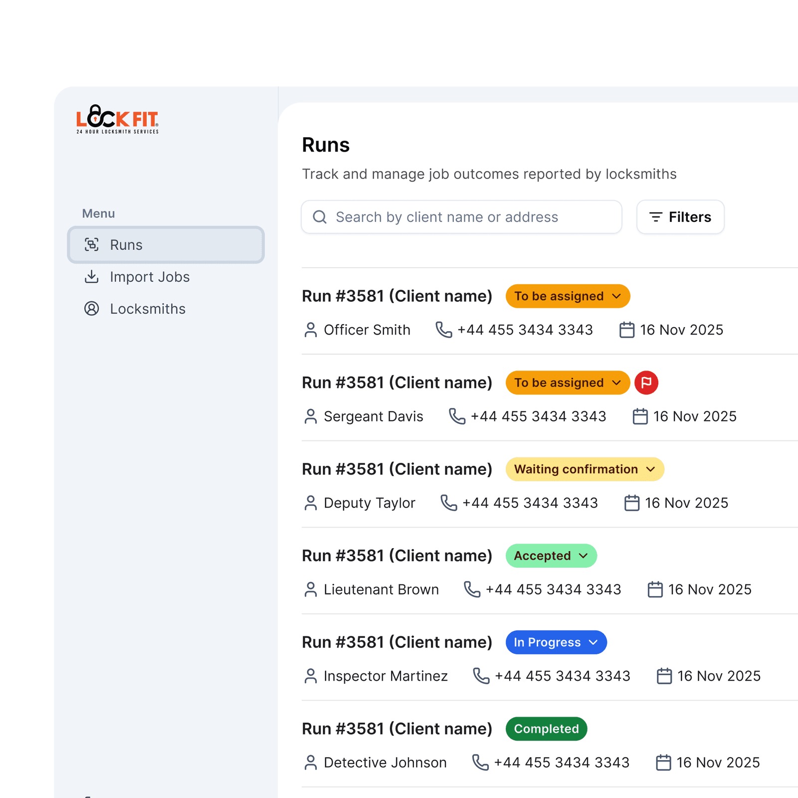Open the run assigned to Deputy Taylor
This screenshot has width=798, height=798.
397,469
